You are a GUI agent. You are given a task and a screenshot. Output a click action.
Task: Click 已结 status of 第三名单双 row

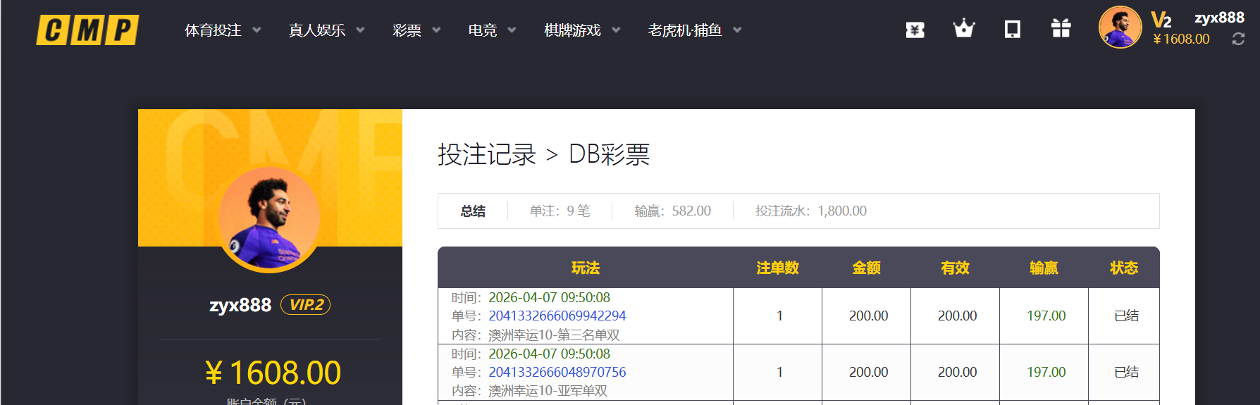coord(1126,316)
